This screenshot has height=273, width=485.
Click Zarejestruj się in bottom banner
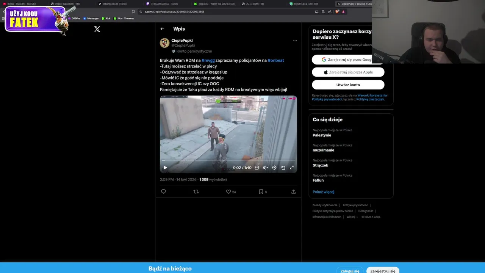click(383, 271)
